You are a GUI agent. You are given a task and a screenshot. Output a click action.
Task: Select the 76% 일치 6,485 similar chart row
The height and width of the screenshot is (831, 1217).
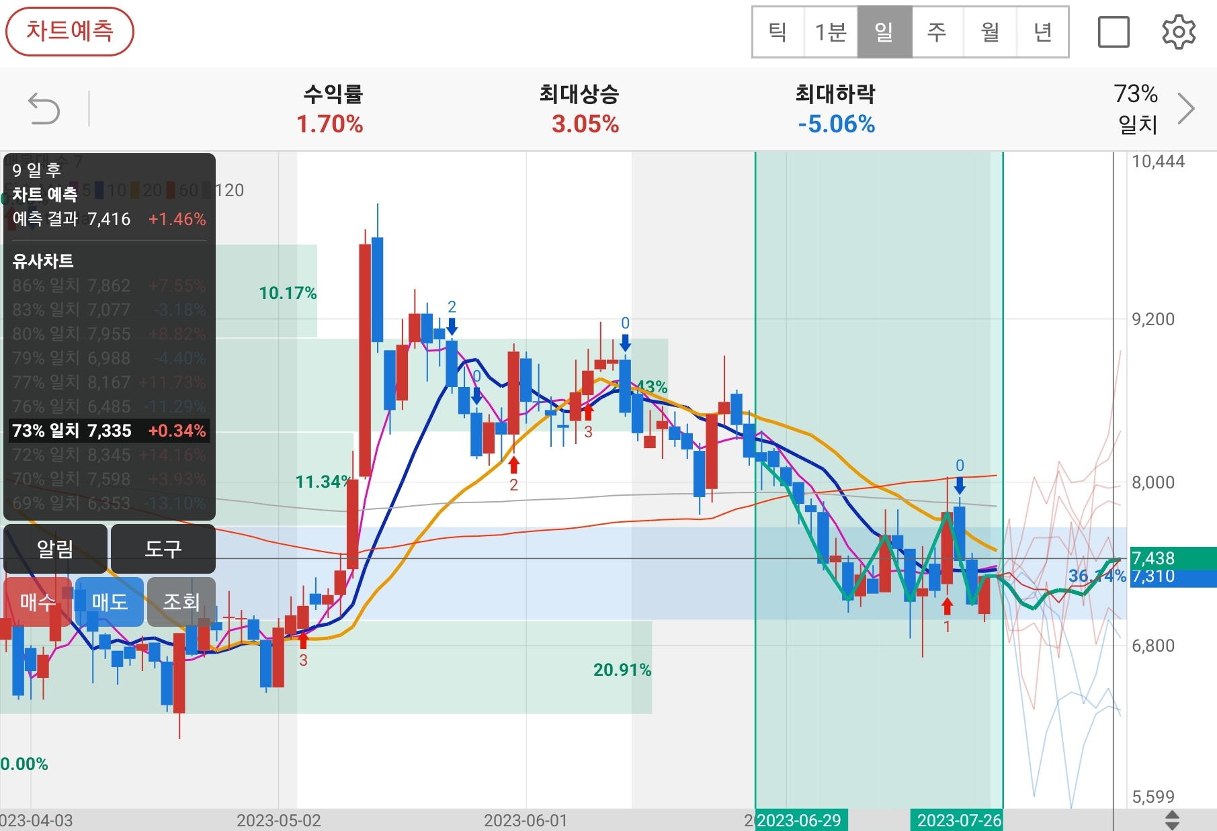click(110, 406)
